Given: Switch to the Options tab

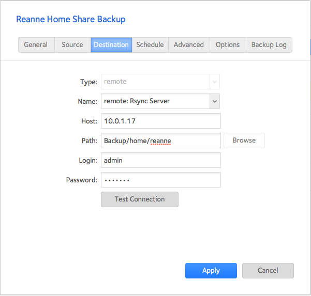Looking at the screenshot, I should coord(228,45).
